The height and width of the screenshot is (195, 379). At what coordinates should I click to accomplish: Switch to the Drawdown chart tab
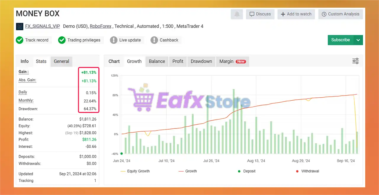pyautogui.click(x=201, y=61)
